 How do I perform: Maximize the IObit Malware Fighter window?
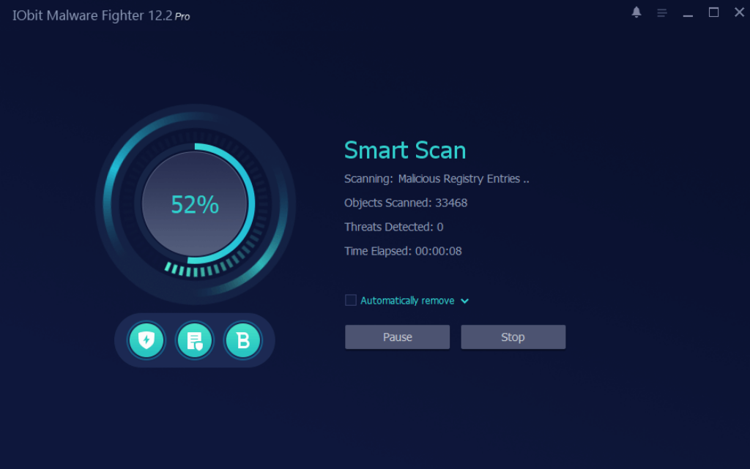point(713,12)
